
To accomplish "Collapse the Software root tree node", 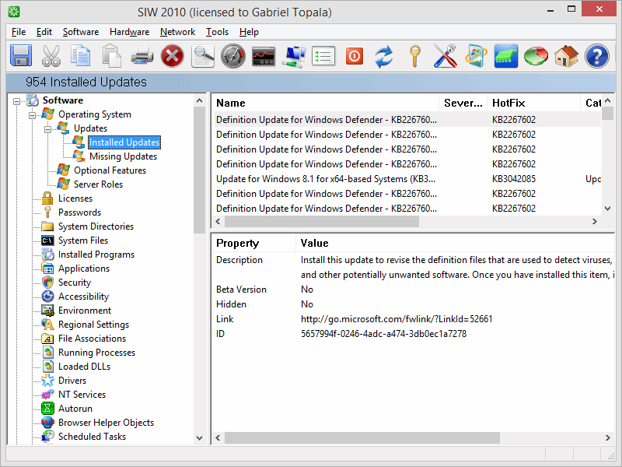I will (16, 101).
